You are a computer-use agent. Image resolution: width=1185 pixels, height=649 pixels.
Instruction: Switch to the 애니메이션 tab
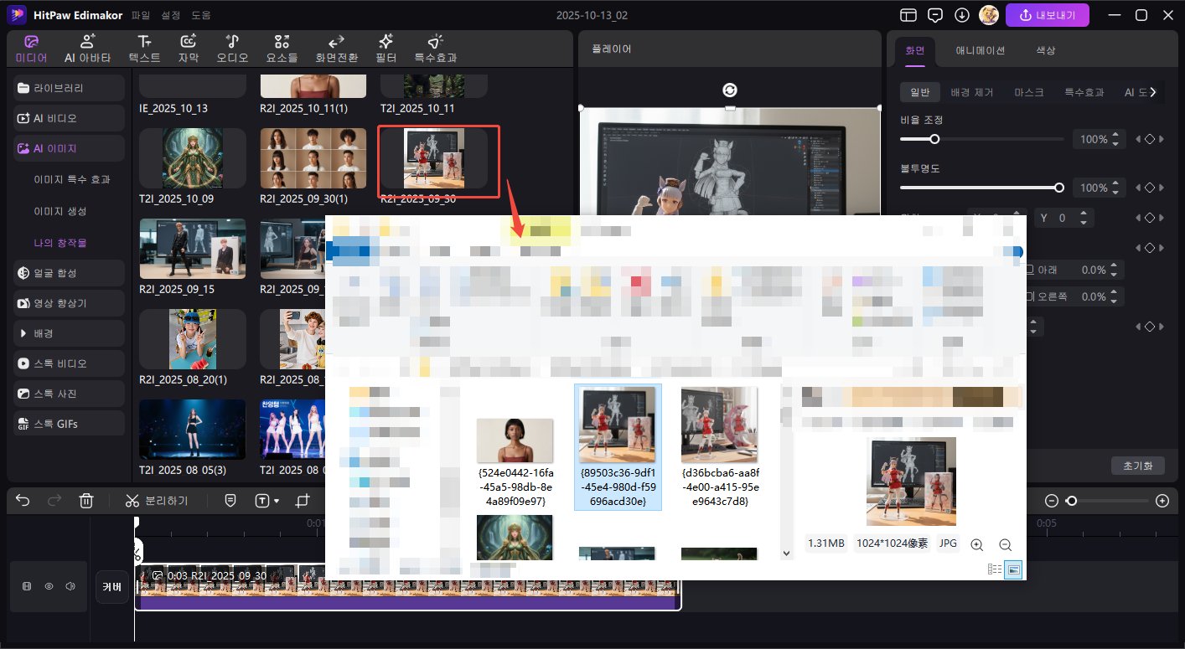pos(980,50)
